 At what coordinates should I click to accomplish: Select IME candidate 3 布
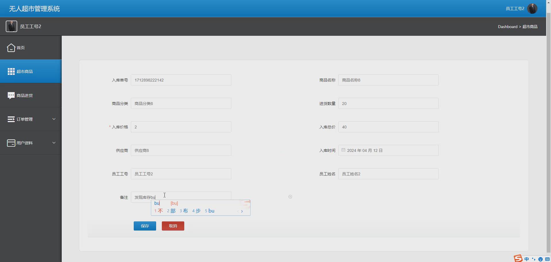click(184, 211)
